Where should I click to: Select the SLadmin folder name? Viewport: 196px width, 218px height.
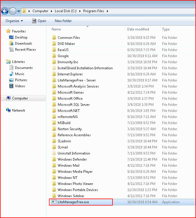click(x=64, y=141)
